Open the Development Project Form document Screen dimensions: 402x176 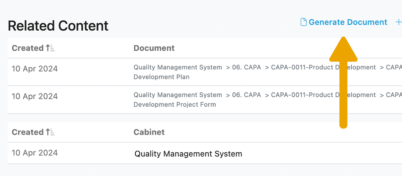tap(175, 105)
